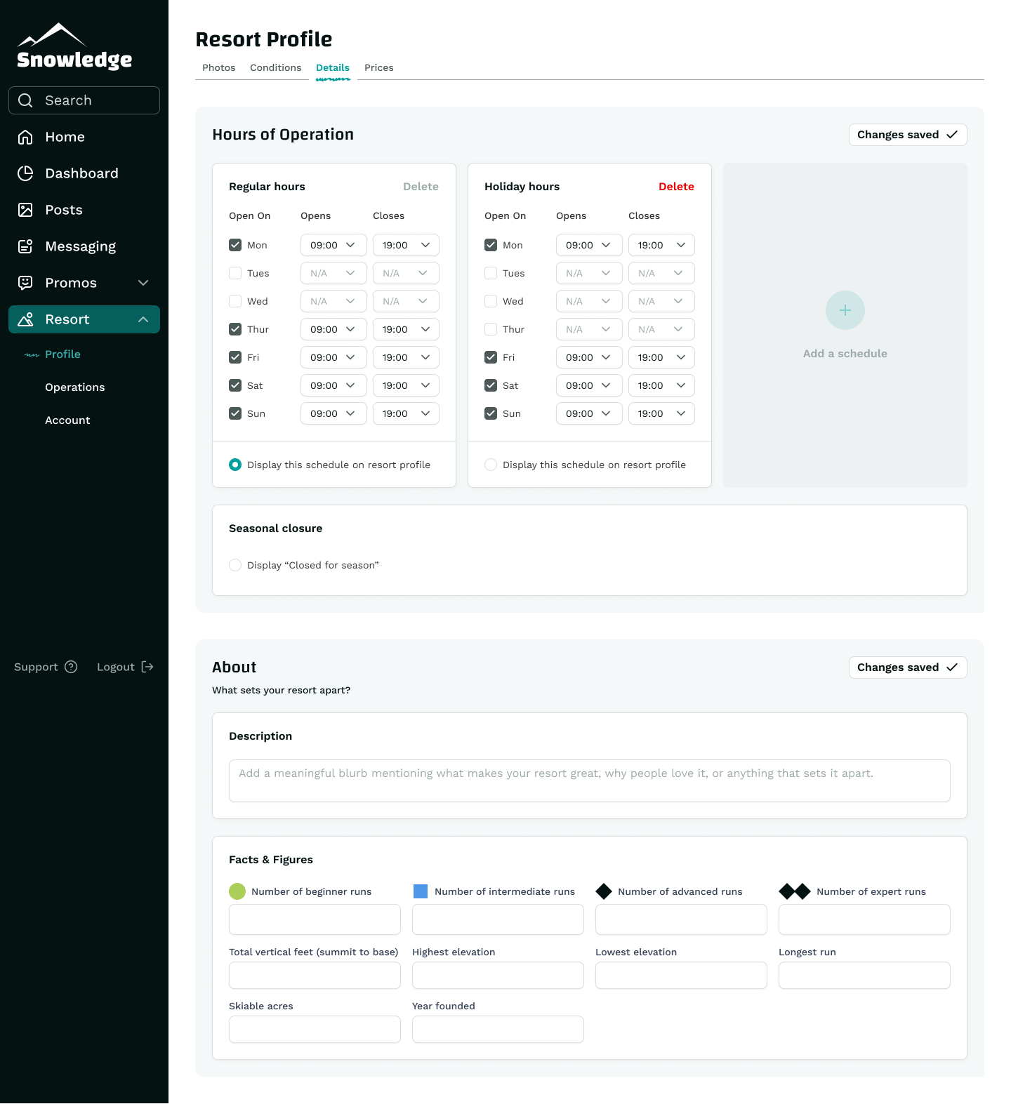The height and width of the screenshot is (1104, 1011).
Task: Select the Details tab
Action: pos(333,67)
